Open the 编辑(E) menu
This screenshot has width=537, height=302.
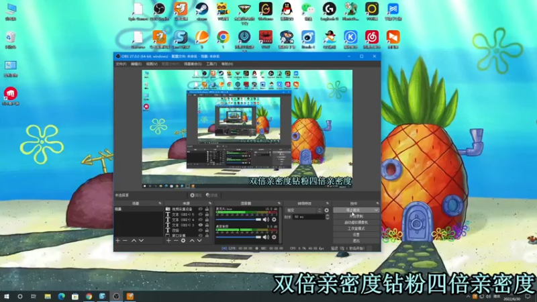(136, 64)
